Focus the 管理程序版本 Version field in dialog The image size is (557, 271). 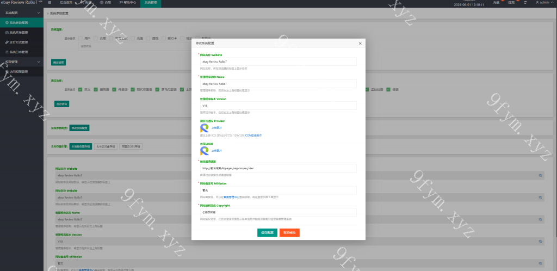[x=278, y=106]
